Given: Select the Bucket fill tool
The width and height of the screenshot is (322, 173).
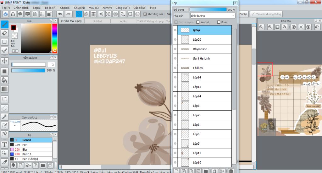Looking at the screenshot, I should pyautogui.click(x=4, y=80).
